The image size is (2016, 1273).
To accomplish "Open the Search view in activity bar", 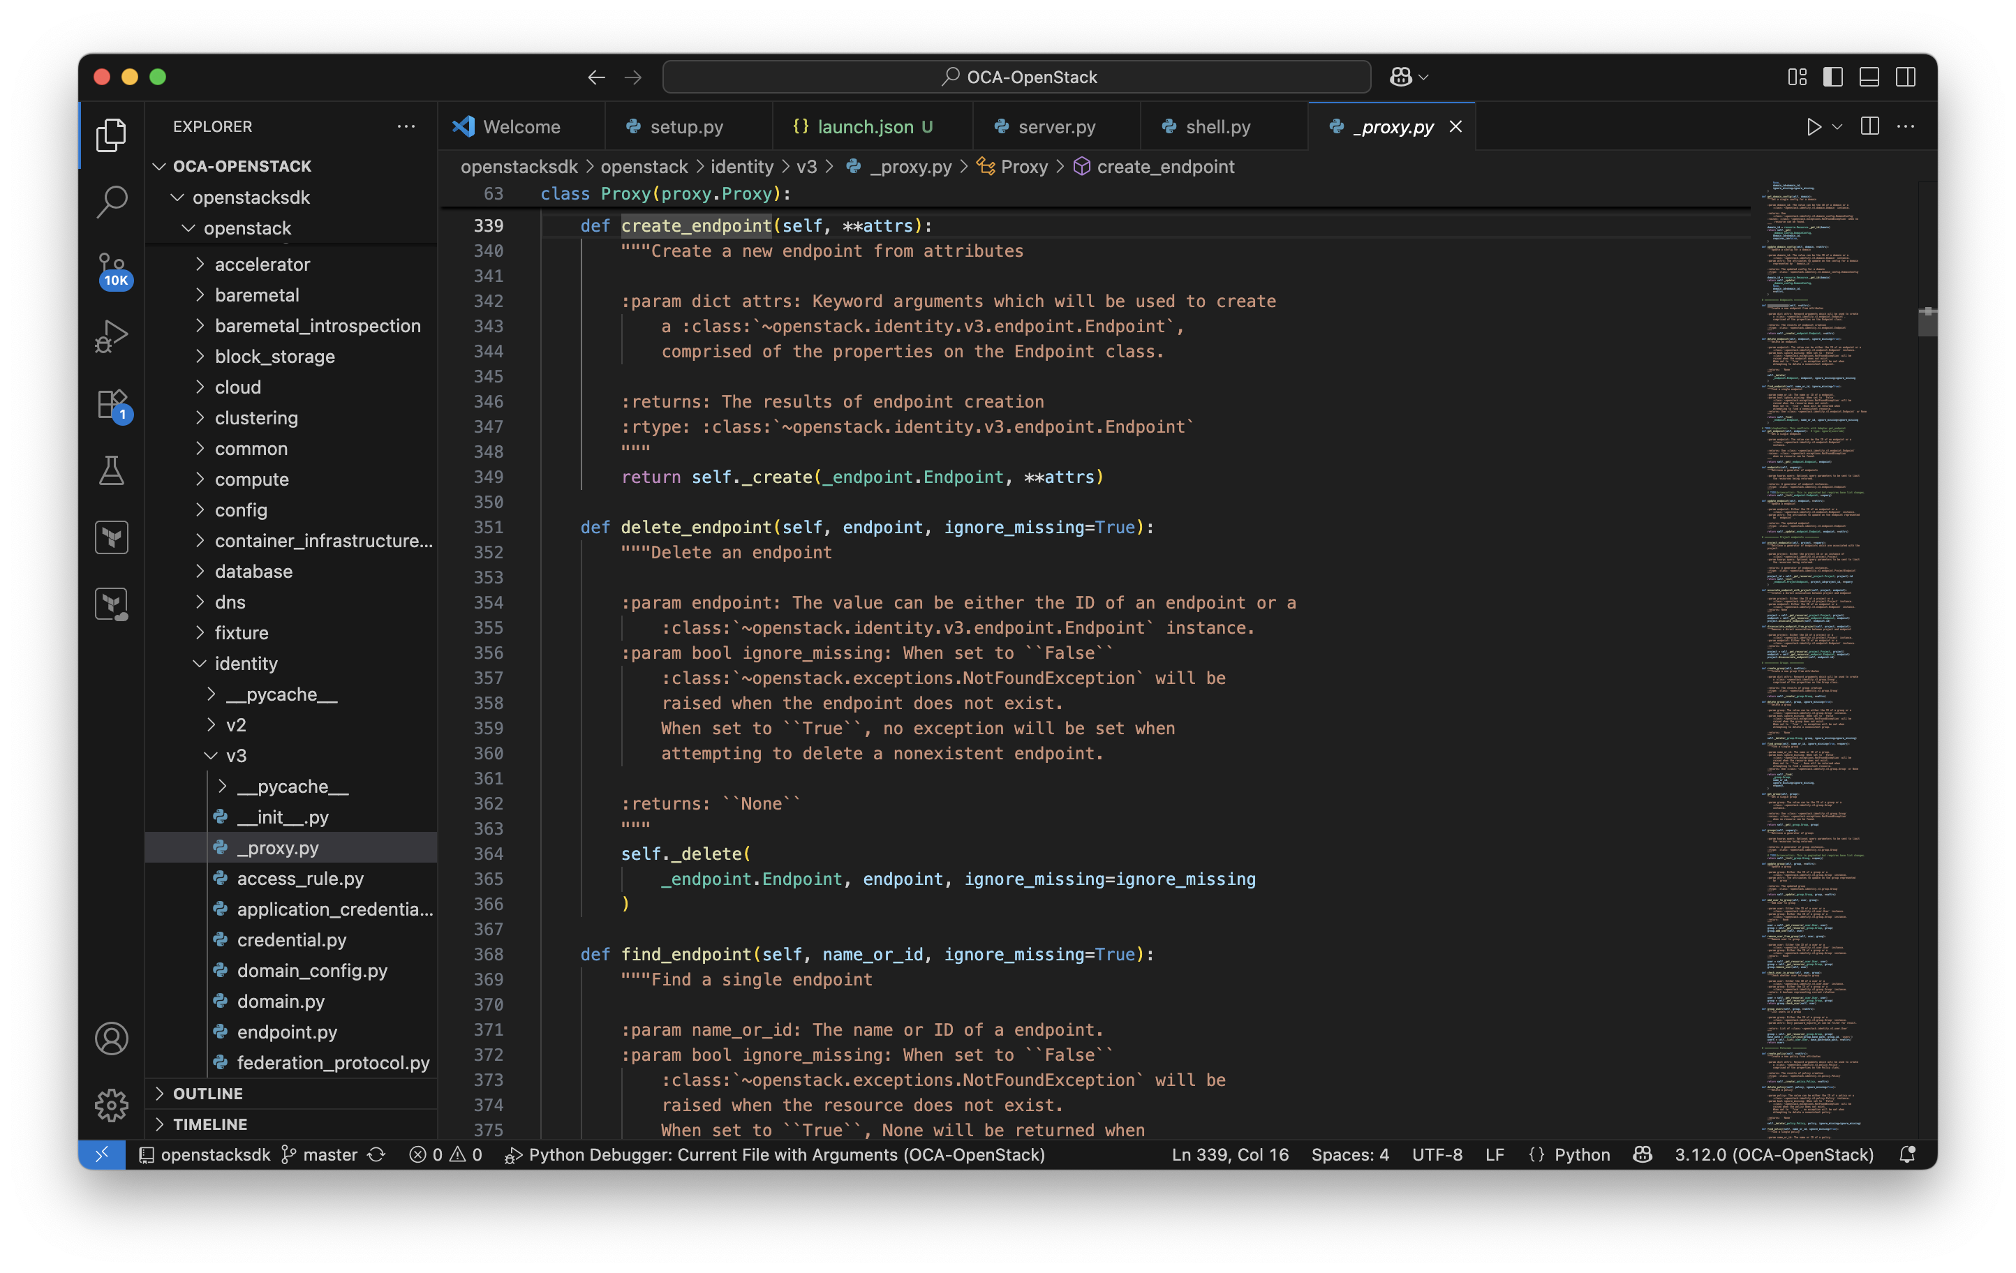I will click(x=112, y=202).
